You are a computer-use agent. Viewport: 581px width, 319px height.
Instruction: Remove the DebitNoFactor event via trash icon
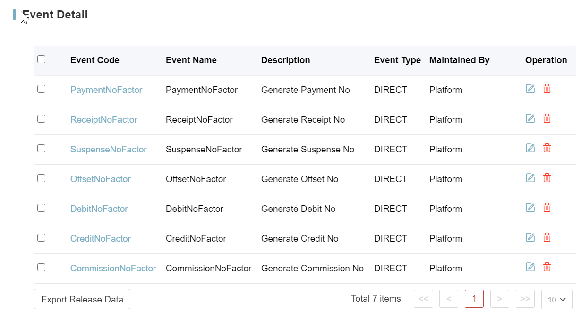click(547, 208)
